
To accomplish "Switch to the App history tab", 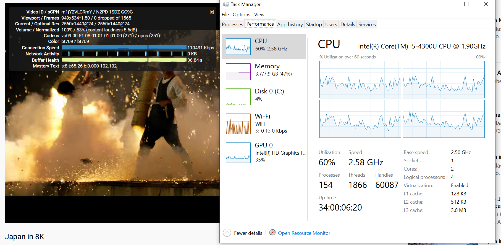I will pos(290,25).
